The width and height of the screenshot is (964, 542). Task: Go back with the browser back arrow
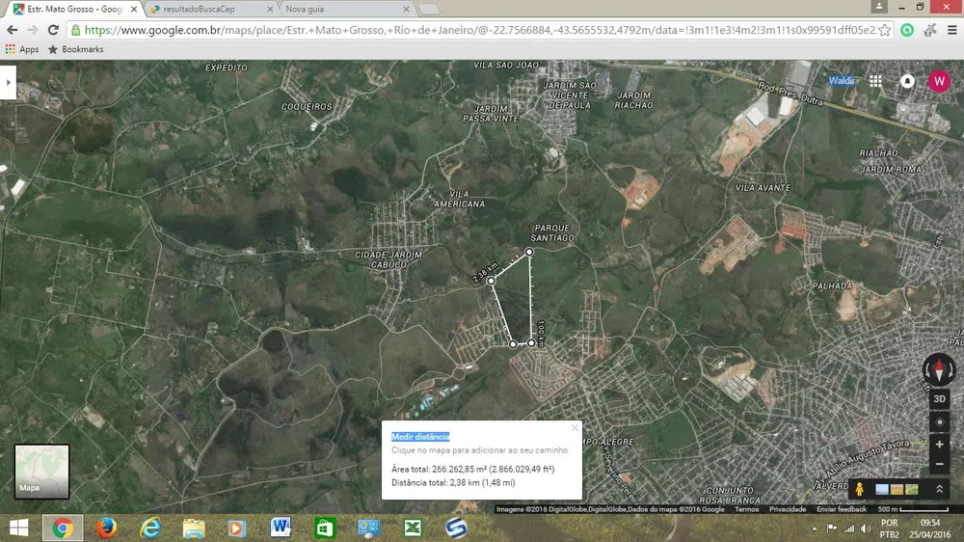(12, 30)
